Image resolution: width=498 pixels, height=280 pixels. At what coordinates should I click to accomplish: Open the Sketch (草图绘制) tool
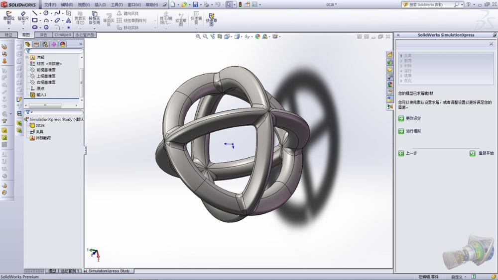pyautogui.click(x=9, y=18)
